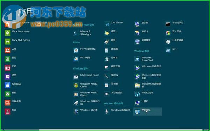Open 控制面板 Control Panel
210x131 pixels.
pyautogui.click(x=148, y=111)
